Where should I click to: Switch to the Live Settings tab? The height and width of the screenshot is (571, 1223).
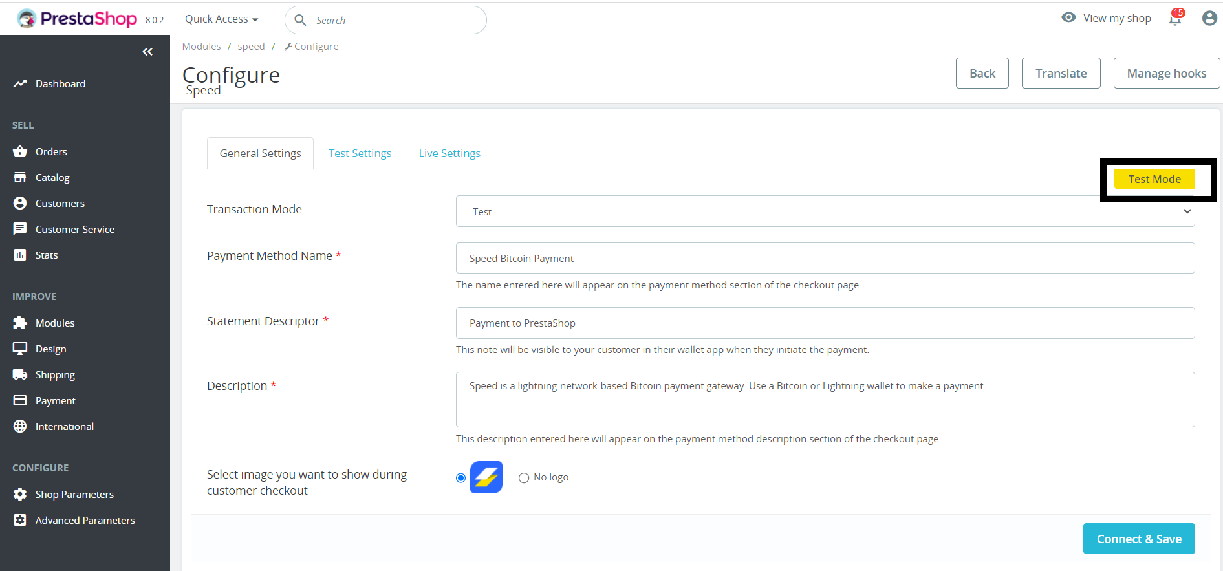(449, 153)
